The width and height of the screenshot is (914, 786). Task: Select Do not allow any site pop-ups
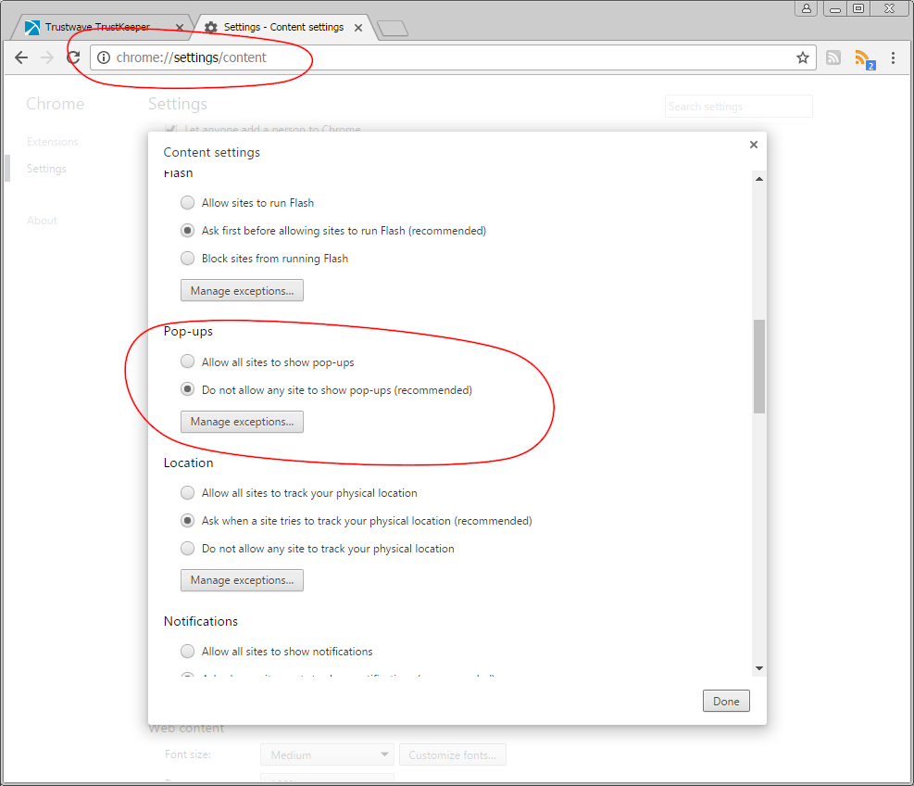click(x=187, y=389)
